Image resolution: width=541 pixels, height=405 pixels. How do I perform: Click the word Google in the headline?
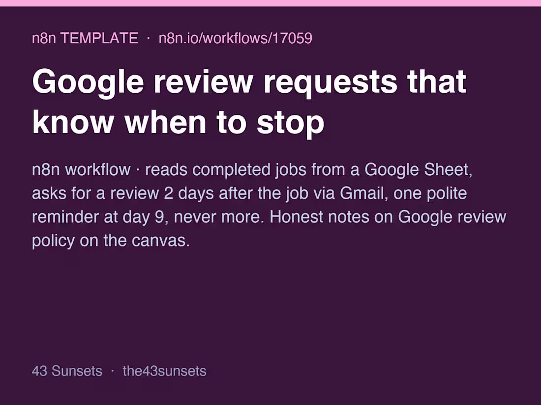coord(88,83)
